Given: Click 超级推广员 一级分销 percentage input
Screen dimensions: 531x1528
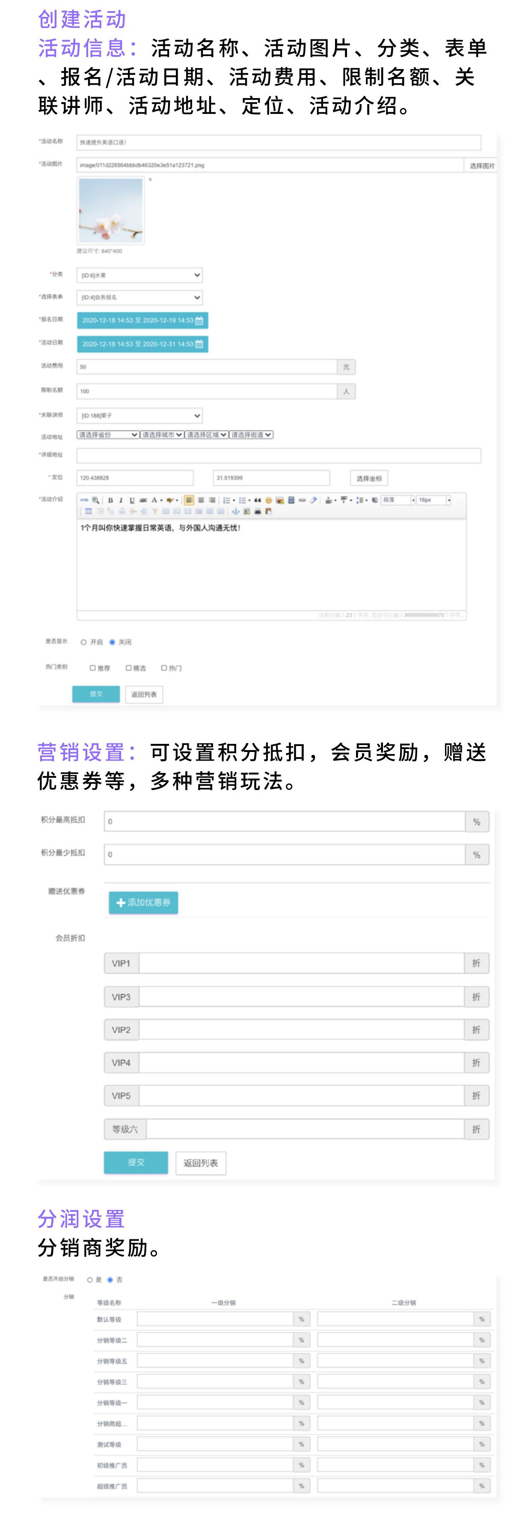Looking at the screenshot, I should click(x=215, y=1486).
